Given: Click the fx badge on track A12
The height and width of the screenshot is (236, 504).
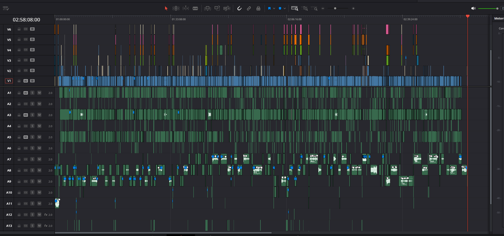Looking at the screenshot, I should (46, 215).
